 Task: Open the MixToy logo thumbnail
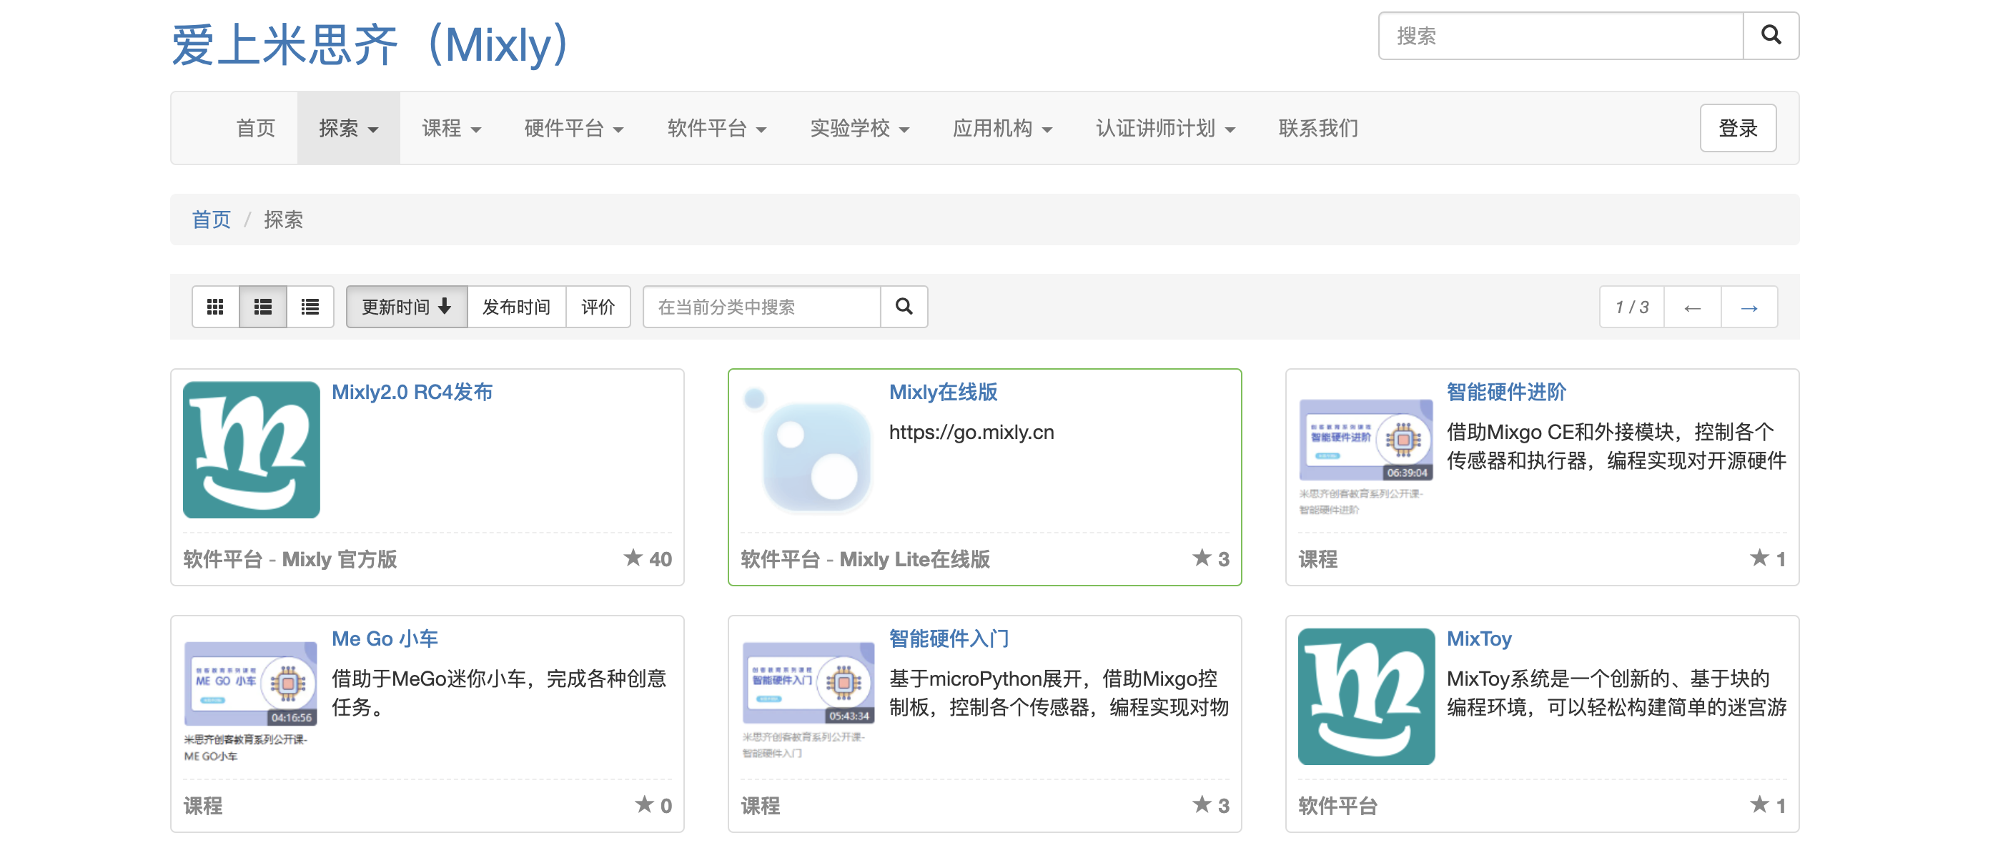[x=1365, y=696]
